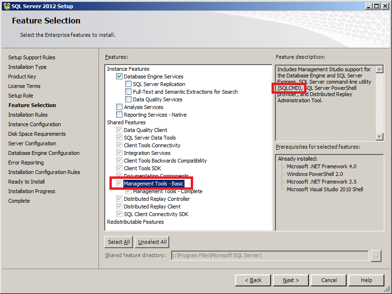Click the Already installed label

(297, 159)
